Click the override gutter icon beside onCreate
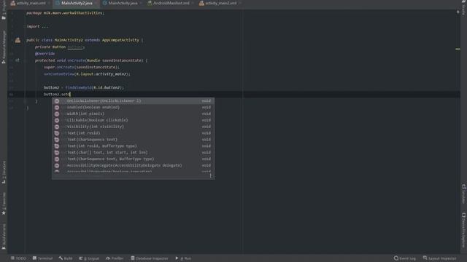Viewport: 467px width, 262px height. coord(18,60)
